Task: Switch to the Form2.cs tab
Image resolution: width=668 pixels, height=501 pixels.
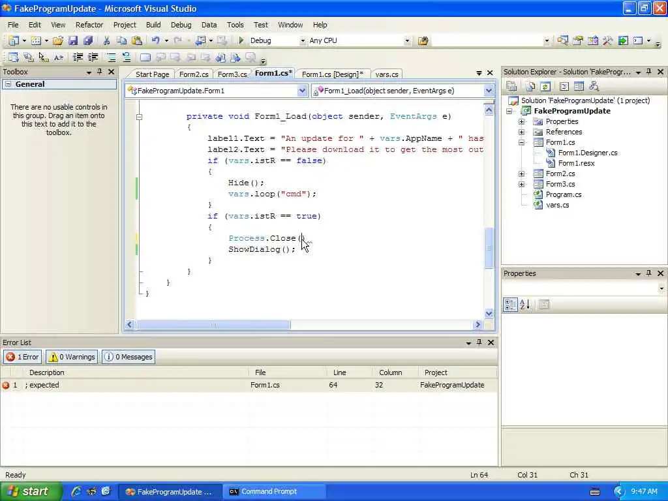Action: point(194,74)
